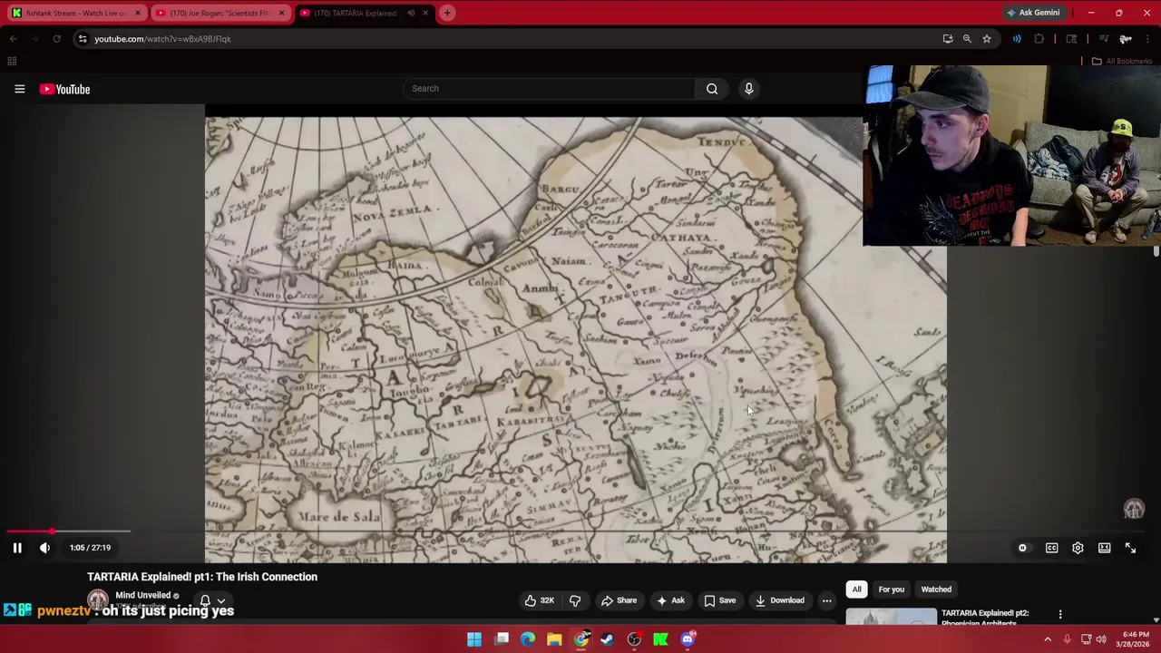Open Chrome three-dot menu
Image resolution: width=1161 pixels, height=653 pixels.
[x=1148, y=39]
